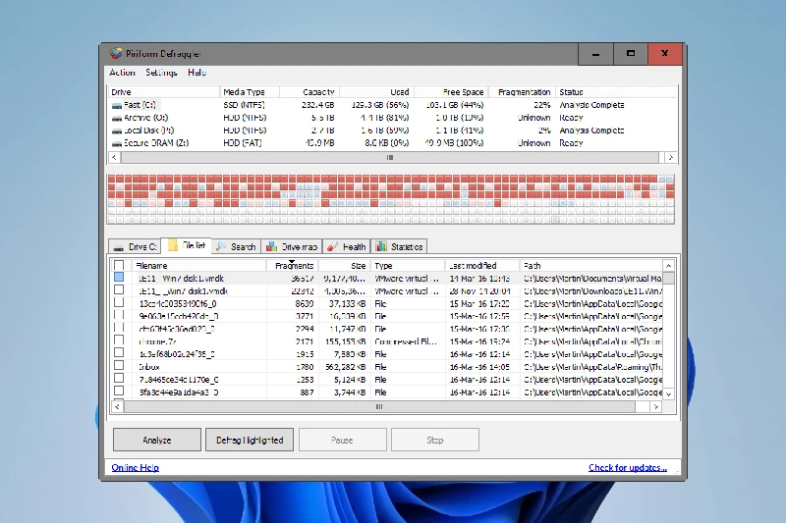The height and width of the screenshot is (523, 786).
Task: Check the box for 13cc4c file row
Action: tap(119, 302)
